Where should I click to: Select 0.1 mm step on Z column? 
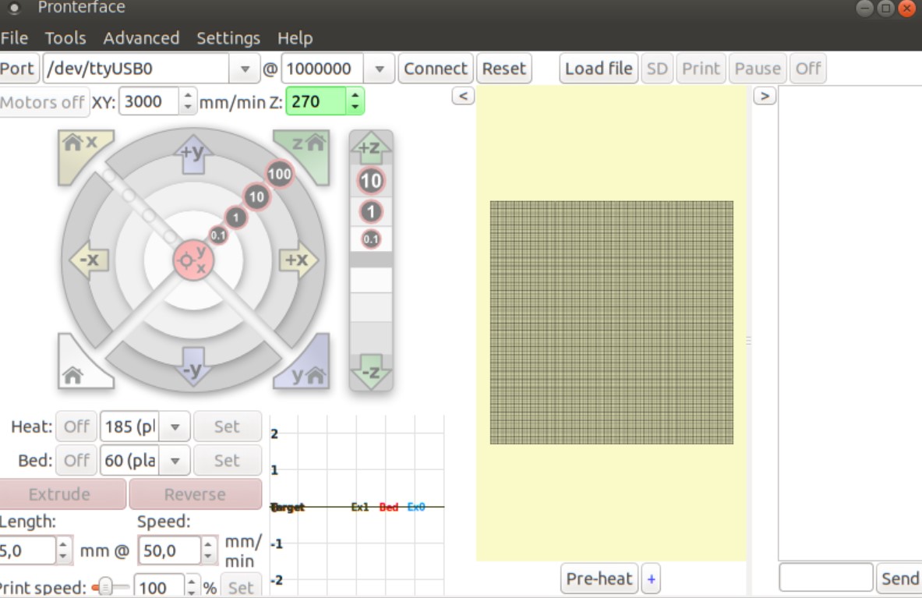[370, 239]
